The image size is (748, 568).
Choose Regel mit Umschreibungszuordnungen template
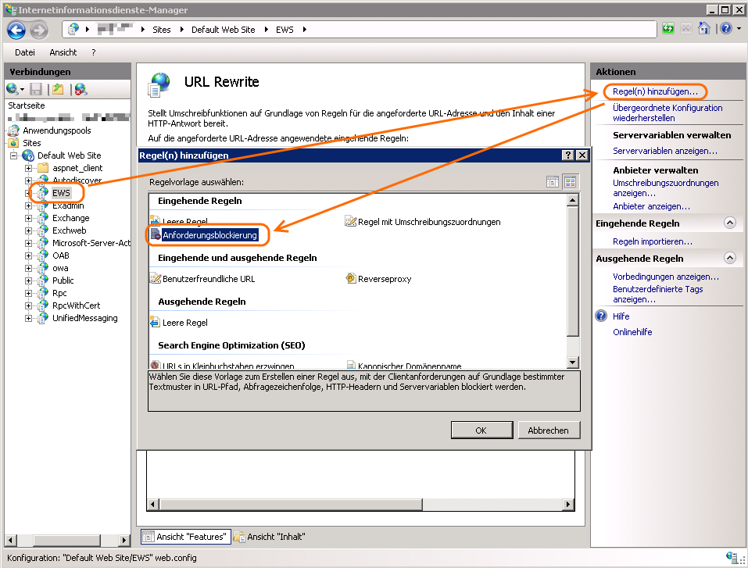point(428,222)
